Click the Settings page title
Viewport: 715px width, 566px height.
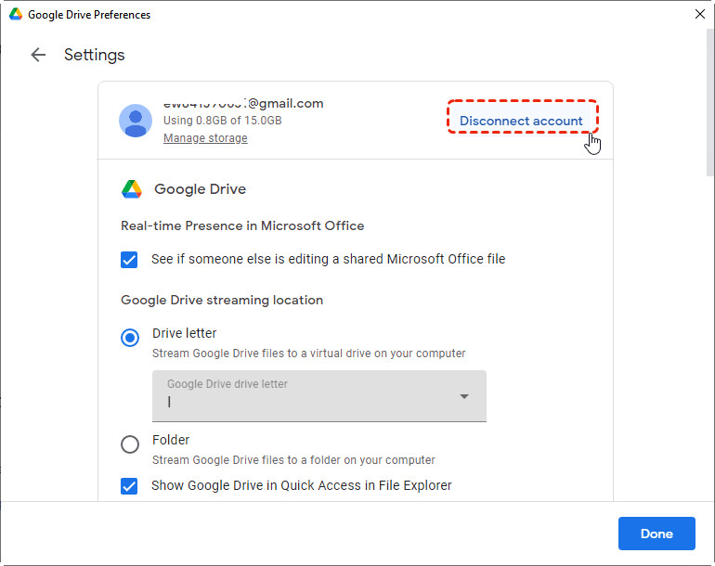pyautogui.click(x=95, y=55)
